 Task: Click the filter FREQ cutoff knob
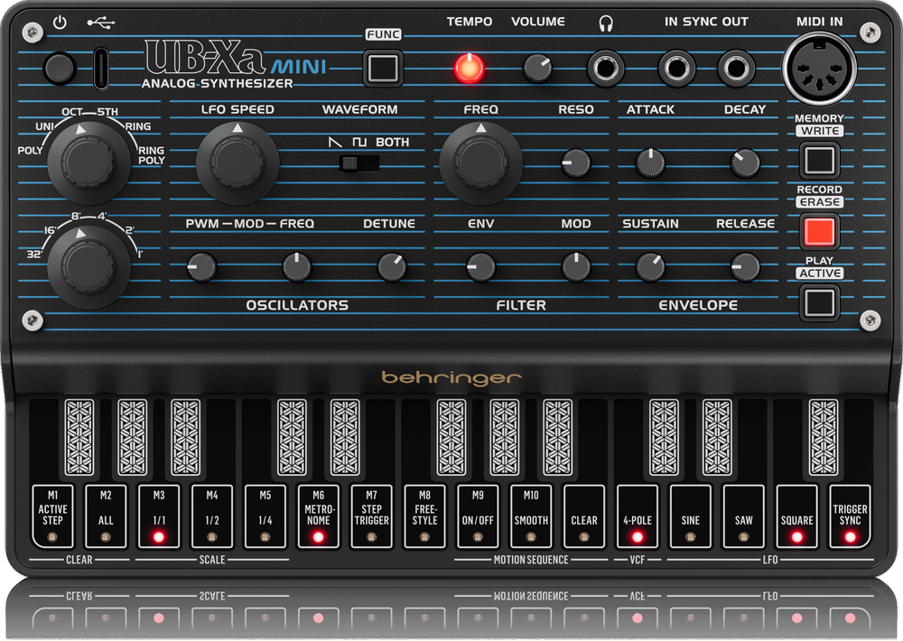(479, 163)
